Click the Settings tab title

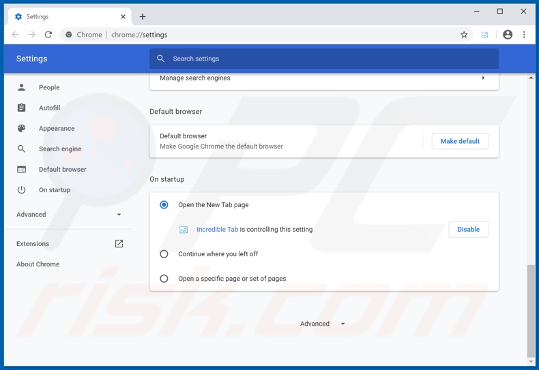tap(38, 16)
